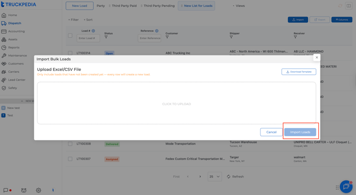Click Cancel in the import dialog
Image resolution: width=356 pixels, height=195 pixels.
[x=272, y=132]
